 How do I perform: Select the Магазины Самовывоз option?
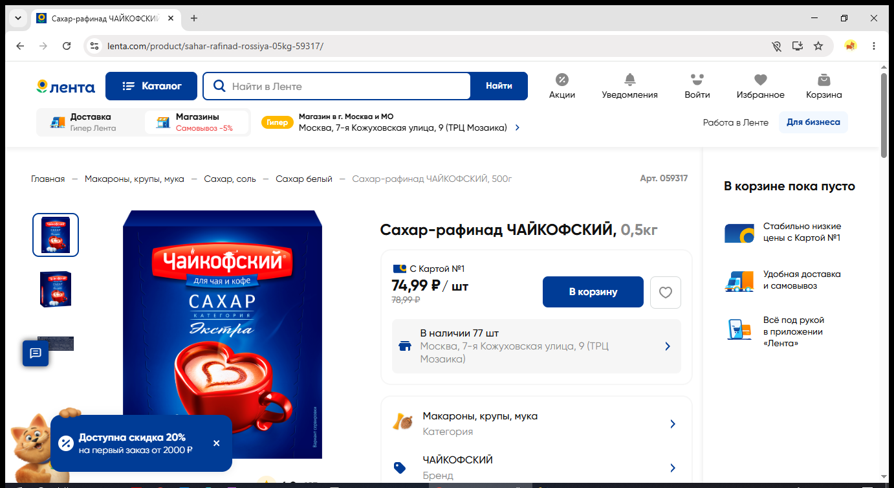tap(197, 122)
